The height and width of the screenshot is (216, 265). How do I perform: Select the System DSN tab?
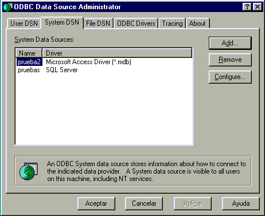click(x=62, y=22)
